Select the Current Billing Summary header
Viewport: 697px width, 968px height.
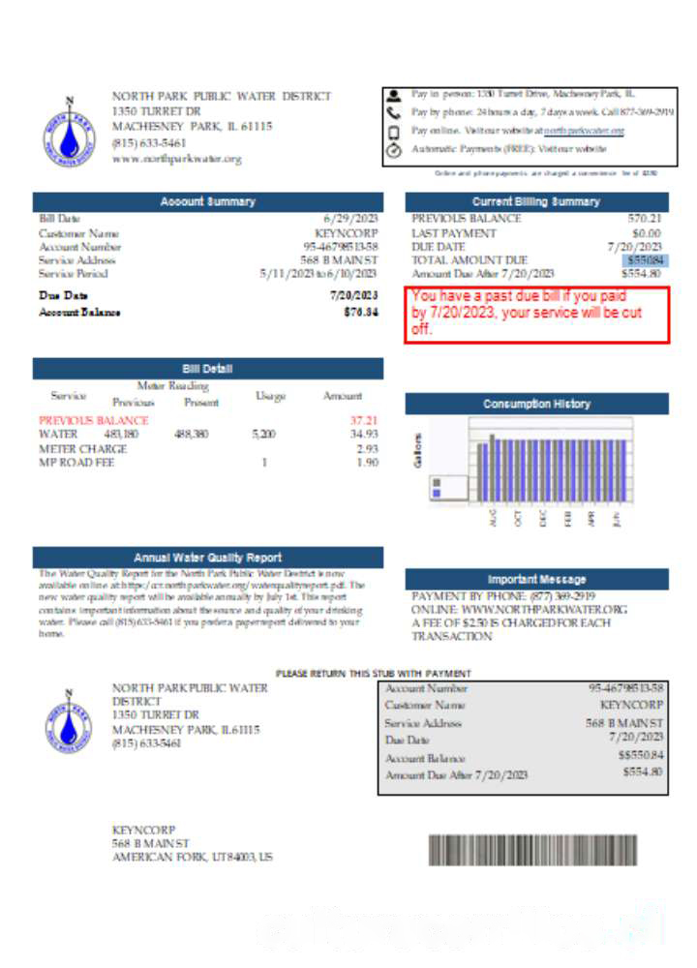(535, 201)
